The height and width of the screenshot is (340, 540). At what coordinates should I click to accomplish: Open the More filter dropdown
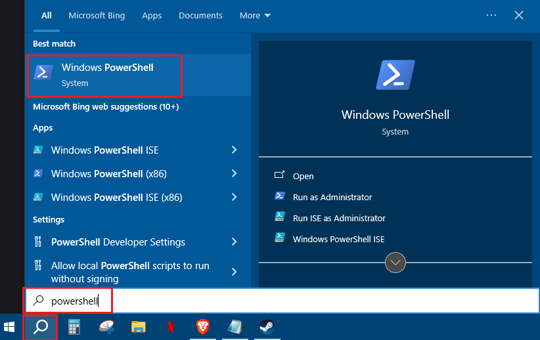pos(255,16)
